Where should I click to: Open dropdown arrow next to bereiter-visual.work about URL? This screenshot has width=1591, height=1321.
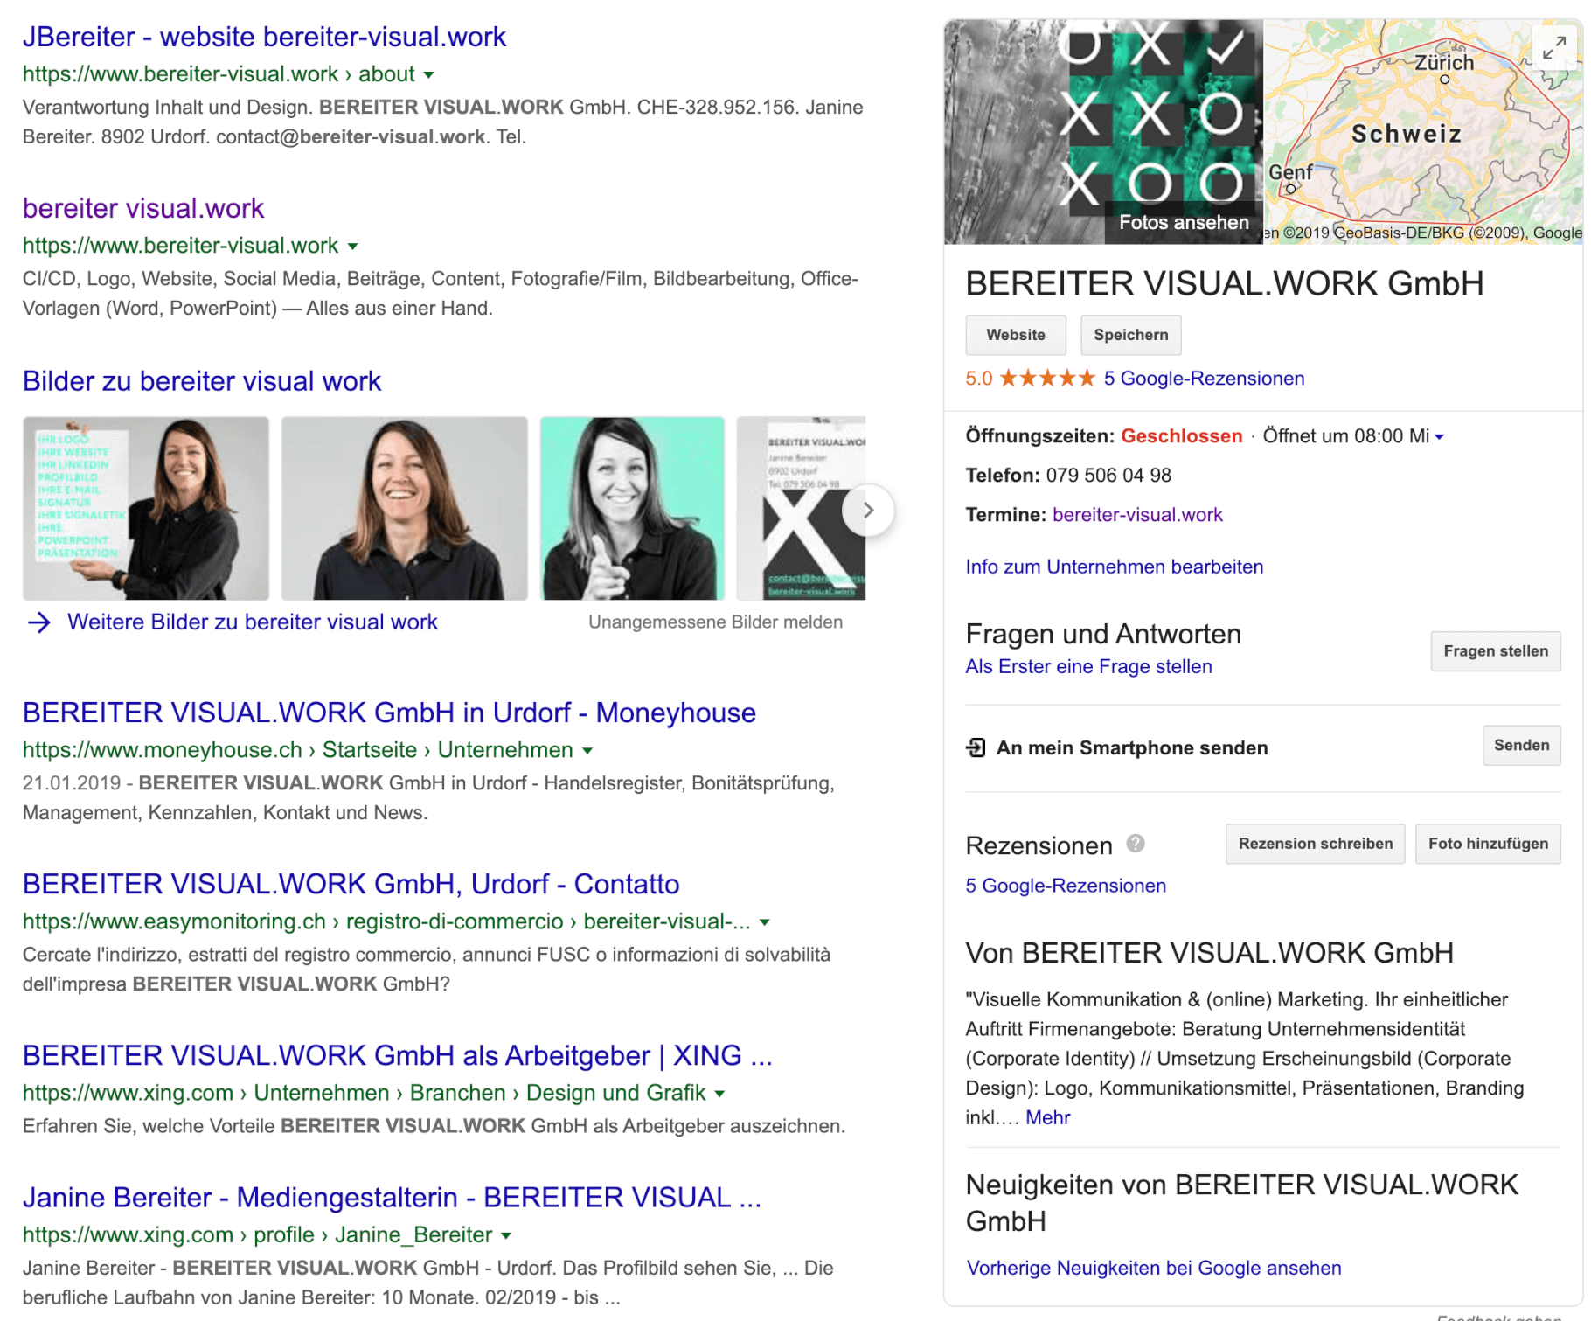click(x=428, y=75)
